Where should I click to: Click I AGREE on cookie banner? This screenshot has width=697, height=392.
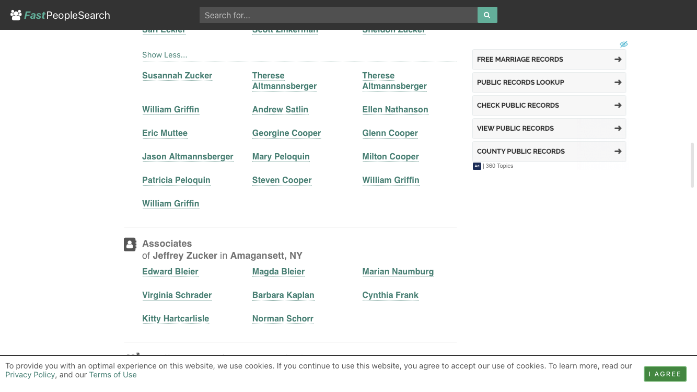[x=665, y=374]
